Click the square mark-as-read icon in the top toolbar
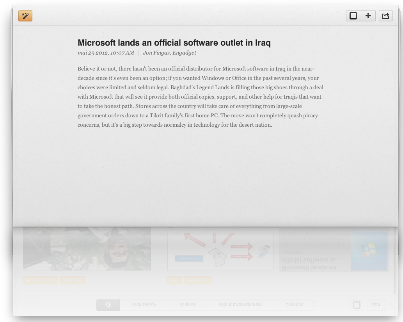 (x=353, y=16)
